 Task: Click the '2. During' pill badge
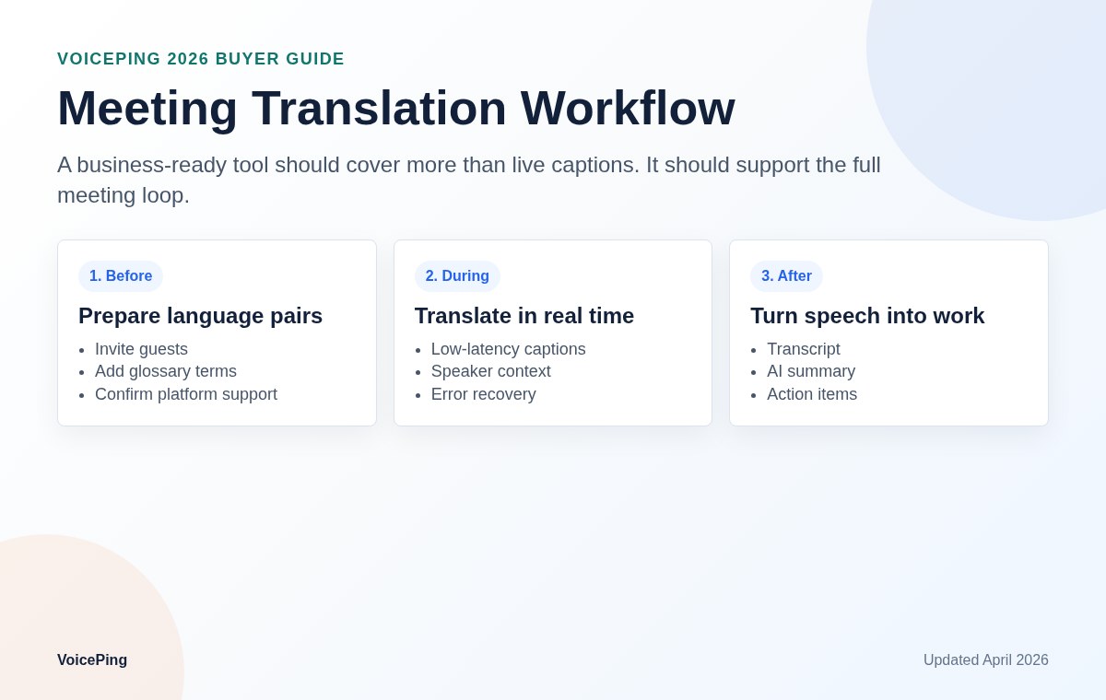[x=457, y=276]
